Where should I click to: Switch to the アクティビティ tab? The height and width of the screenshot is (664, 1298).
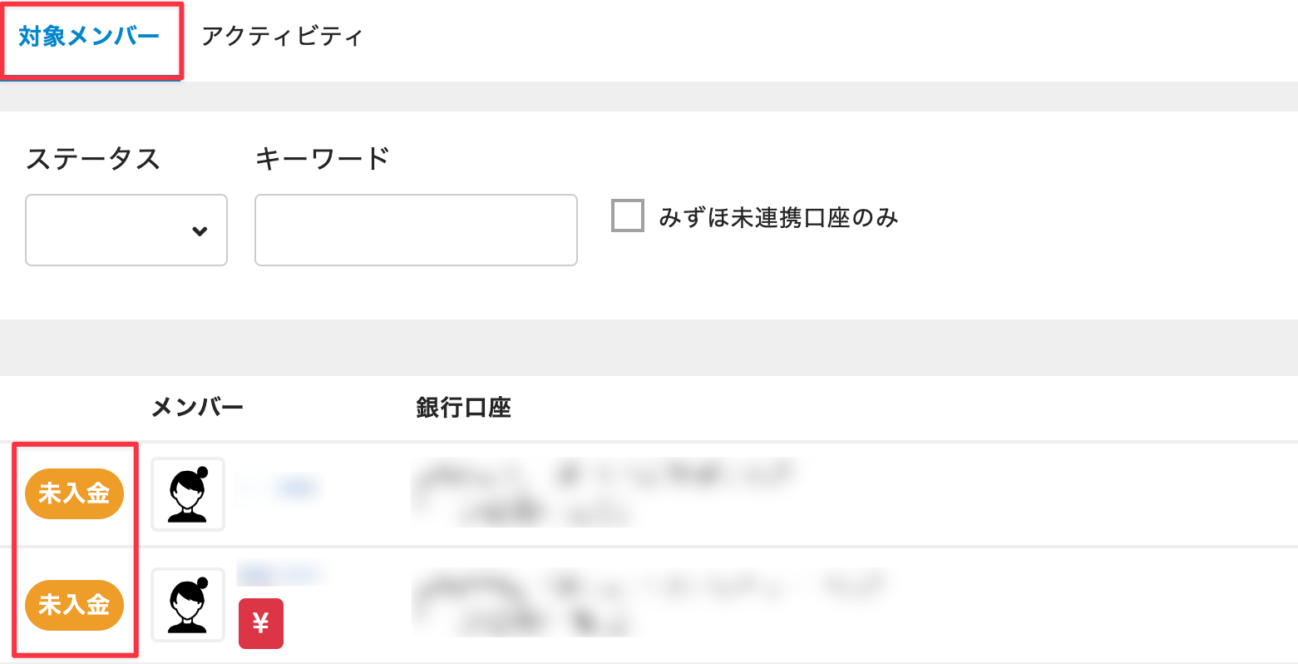[282, 37]
